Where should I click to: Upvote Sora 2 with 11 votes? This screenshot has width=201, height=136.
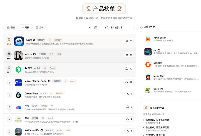[x=129, y=40]
